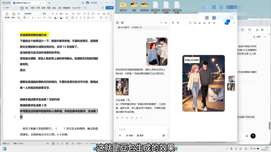Switch to the 视图 ribbon tab
The width and height of the screenshot is (271, 152).
coord(49,8)
